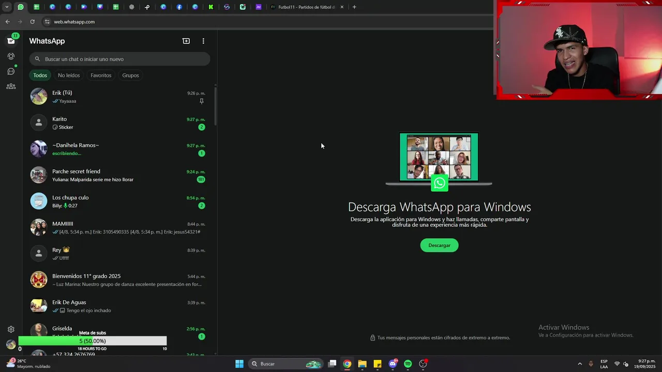The image size is (662, 372).
Task: Open Task View on the taskbar
Action: [332, 364]
